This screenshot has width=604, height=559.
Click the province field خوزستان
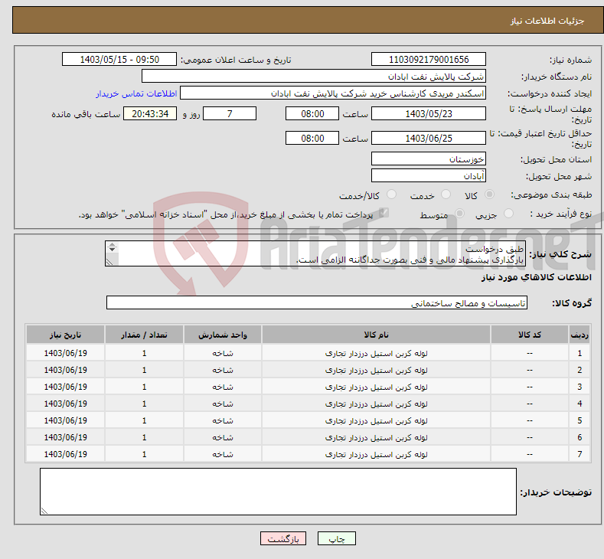pyautogui.click(x=429, y=159)
